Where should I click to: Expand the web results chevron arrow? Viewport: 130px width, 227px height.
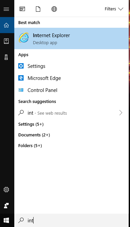pyautogui.click(x=121, y=113)
